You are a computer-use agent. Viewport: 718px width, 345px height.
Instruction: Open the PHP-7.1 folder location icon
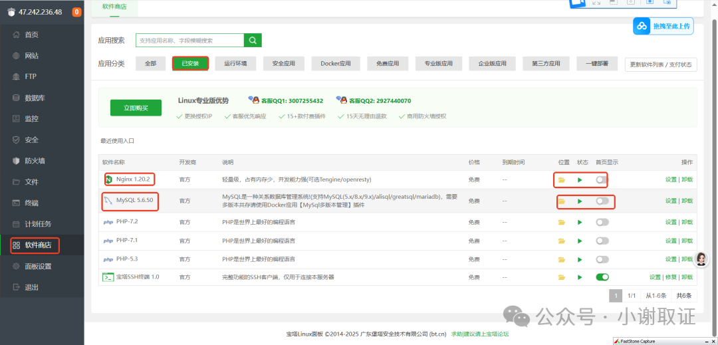click(561, 241)
